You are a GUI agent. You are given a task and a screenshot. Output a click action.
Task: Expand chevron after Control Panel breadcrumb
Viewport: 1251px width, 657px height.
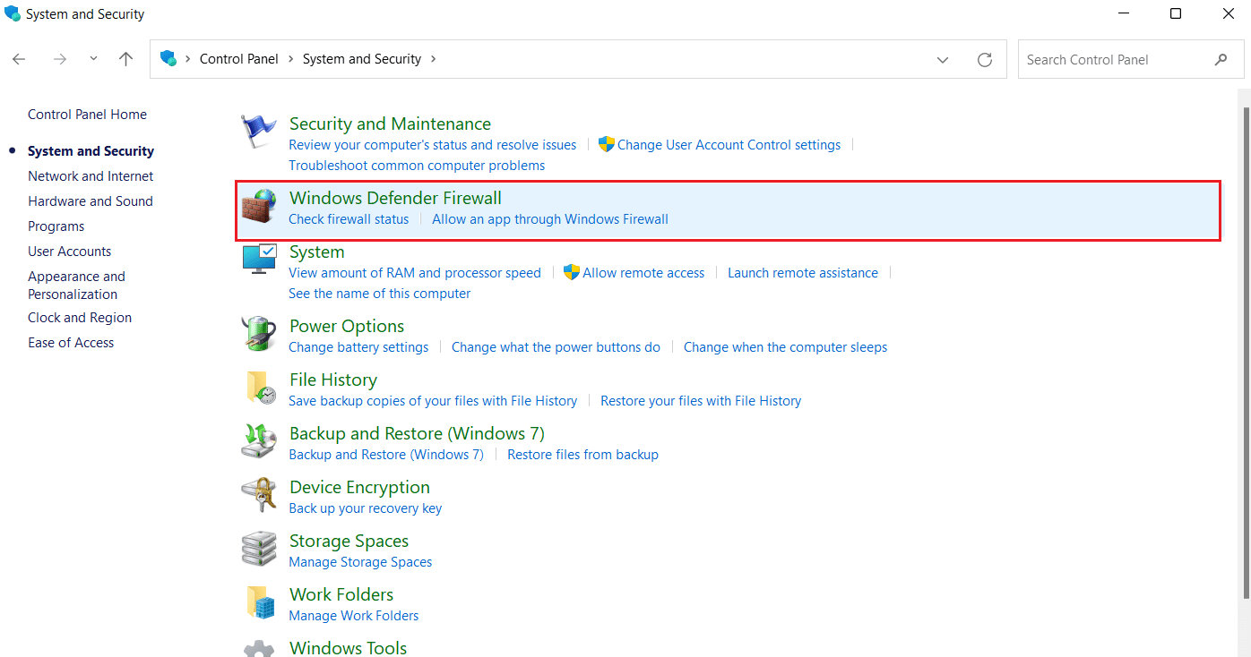[289, 59]
